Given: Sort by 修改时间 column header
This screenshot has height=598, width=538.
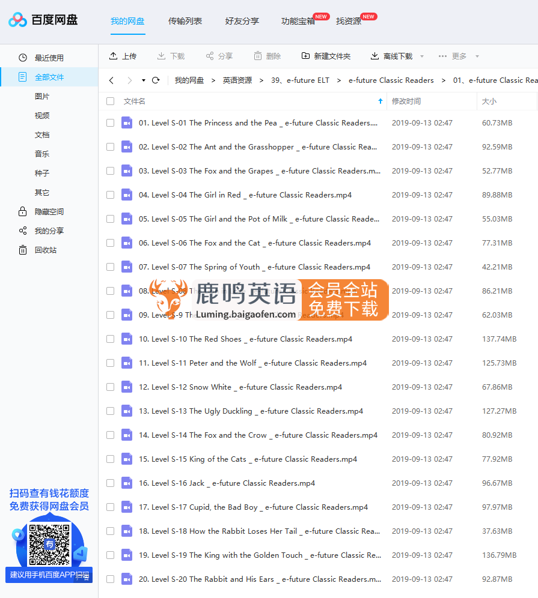Looking at the screenshot, I should [406, 101].
